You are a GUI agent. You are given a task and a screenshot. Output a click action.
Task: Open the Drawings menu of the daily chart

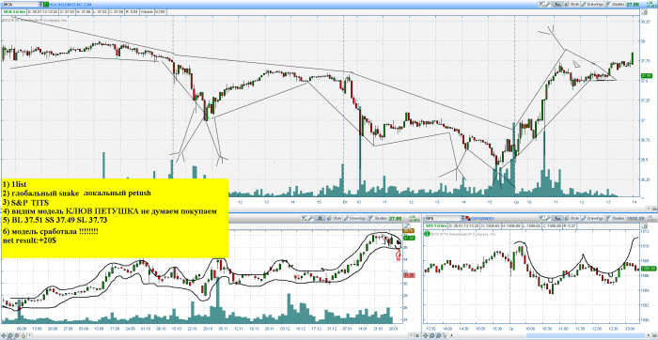pyautogui.click(x=355, y=219)
